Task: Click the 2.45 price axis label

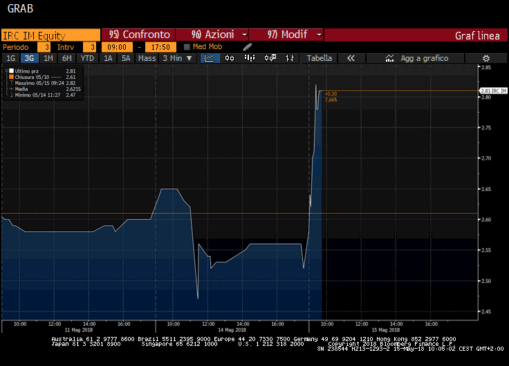Action: [x=486, y=311]
